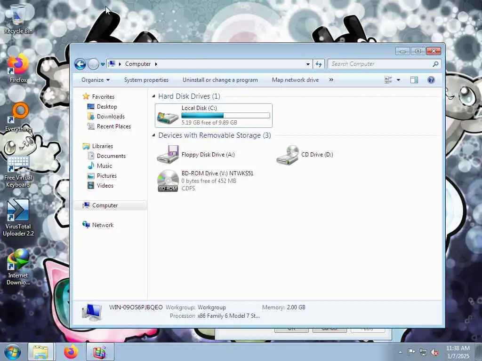This screenshot has height=361, width=482.
Task: Click Map network drive
Action: (x=296, y=80)
